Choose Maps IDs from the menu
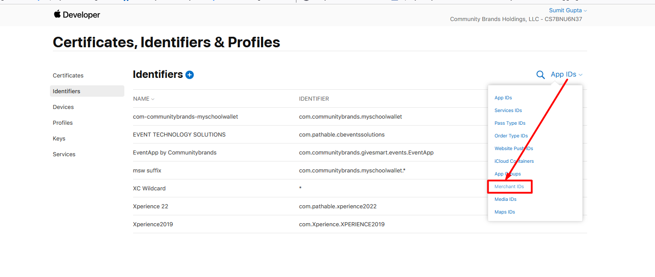Image resolution: width=655 pixels, height=277 pixels. click(504, 212)
